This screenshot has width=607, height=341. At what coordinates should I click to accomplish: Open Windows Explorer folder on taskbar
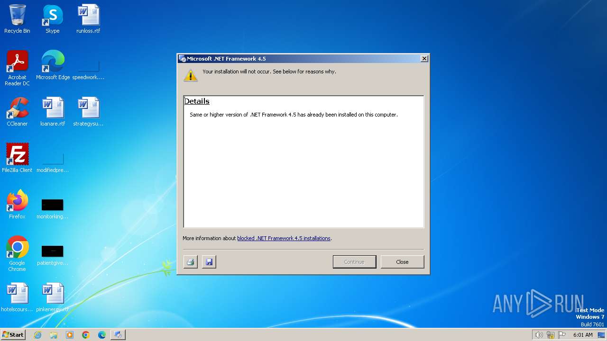point(54,335)
